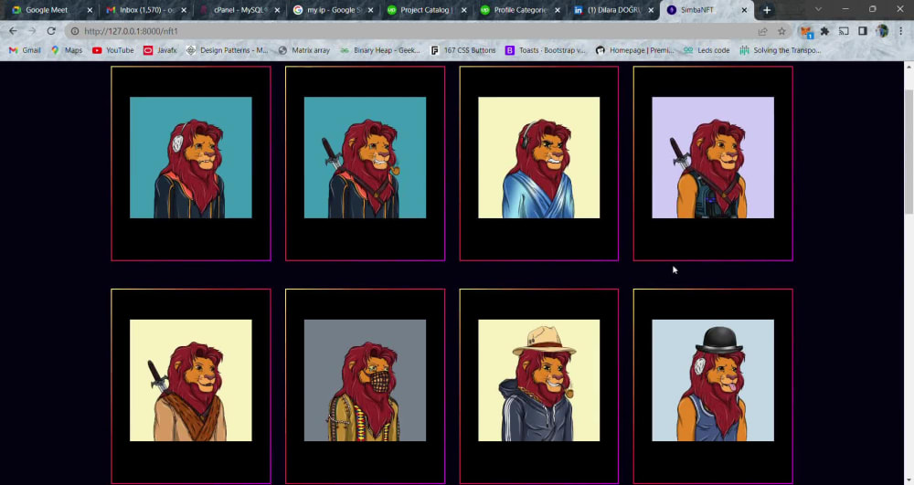Open a new browser tab
Screen dimensions: 914x485
(767, 10)
